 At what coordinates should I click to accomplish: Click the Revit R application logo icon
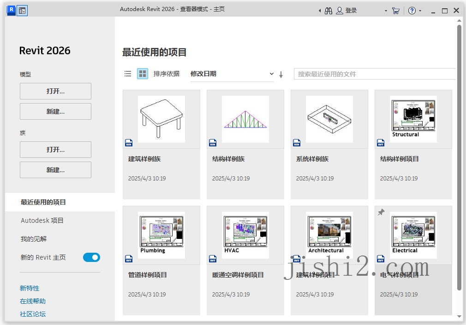click(11, 10)
